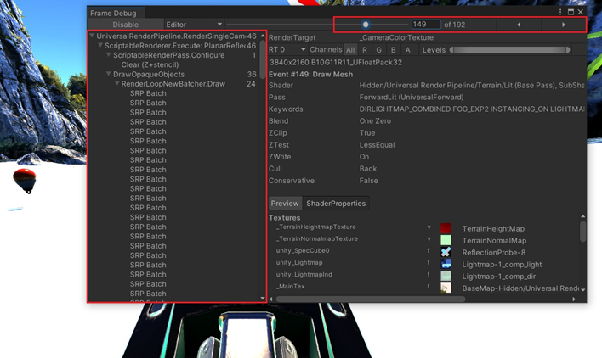Show only the B channel

pyautogui.click(x=393, y=50)
